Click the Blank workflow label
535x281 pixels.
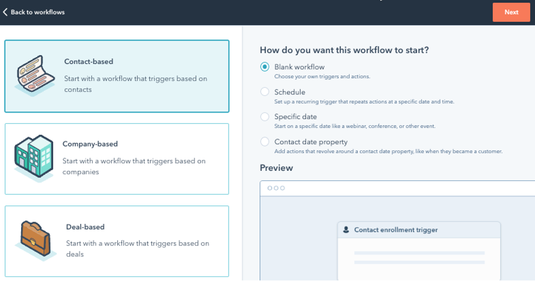click(x=300, y=67)
